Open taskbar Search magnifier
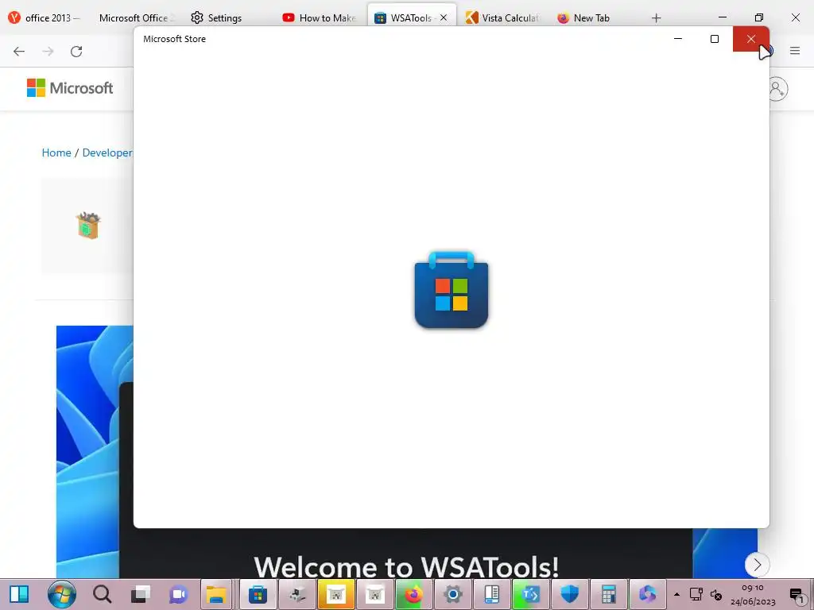Viewport: 814px width, 610px height. [102, 594]
